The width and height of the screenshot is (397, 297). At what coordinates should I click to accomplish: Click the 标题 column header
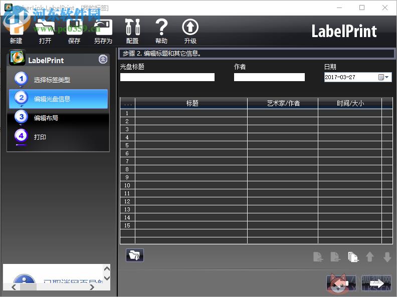coord(191,103)
